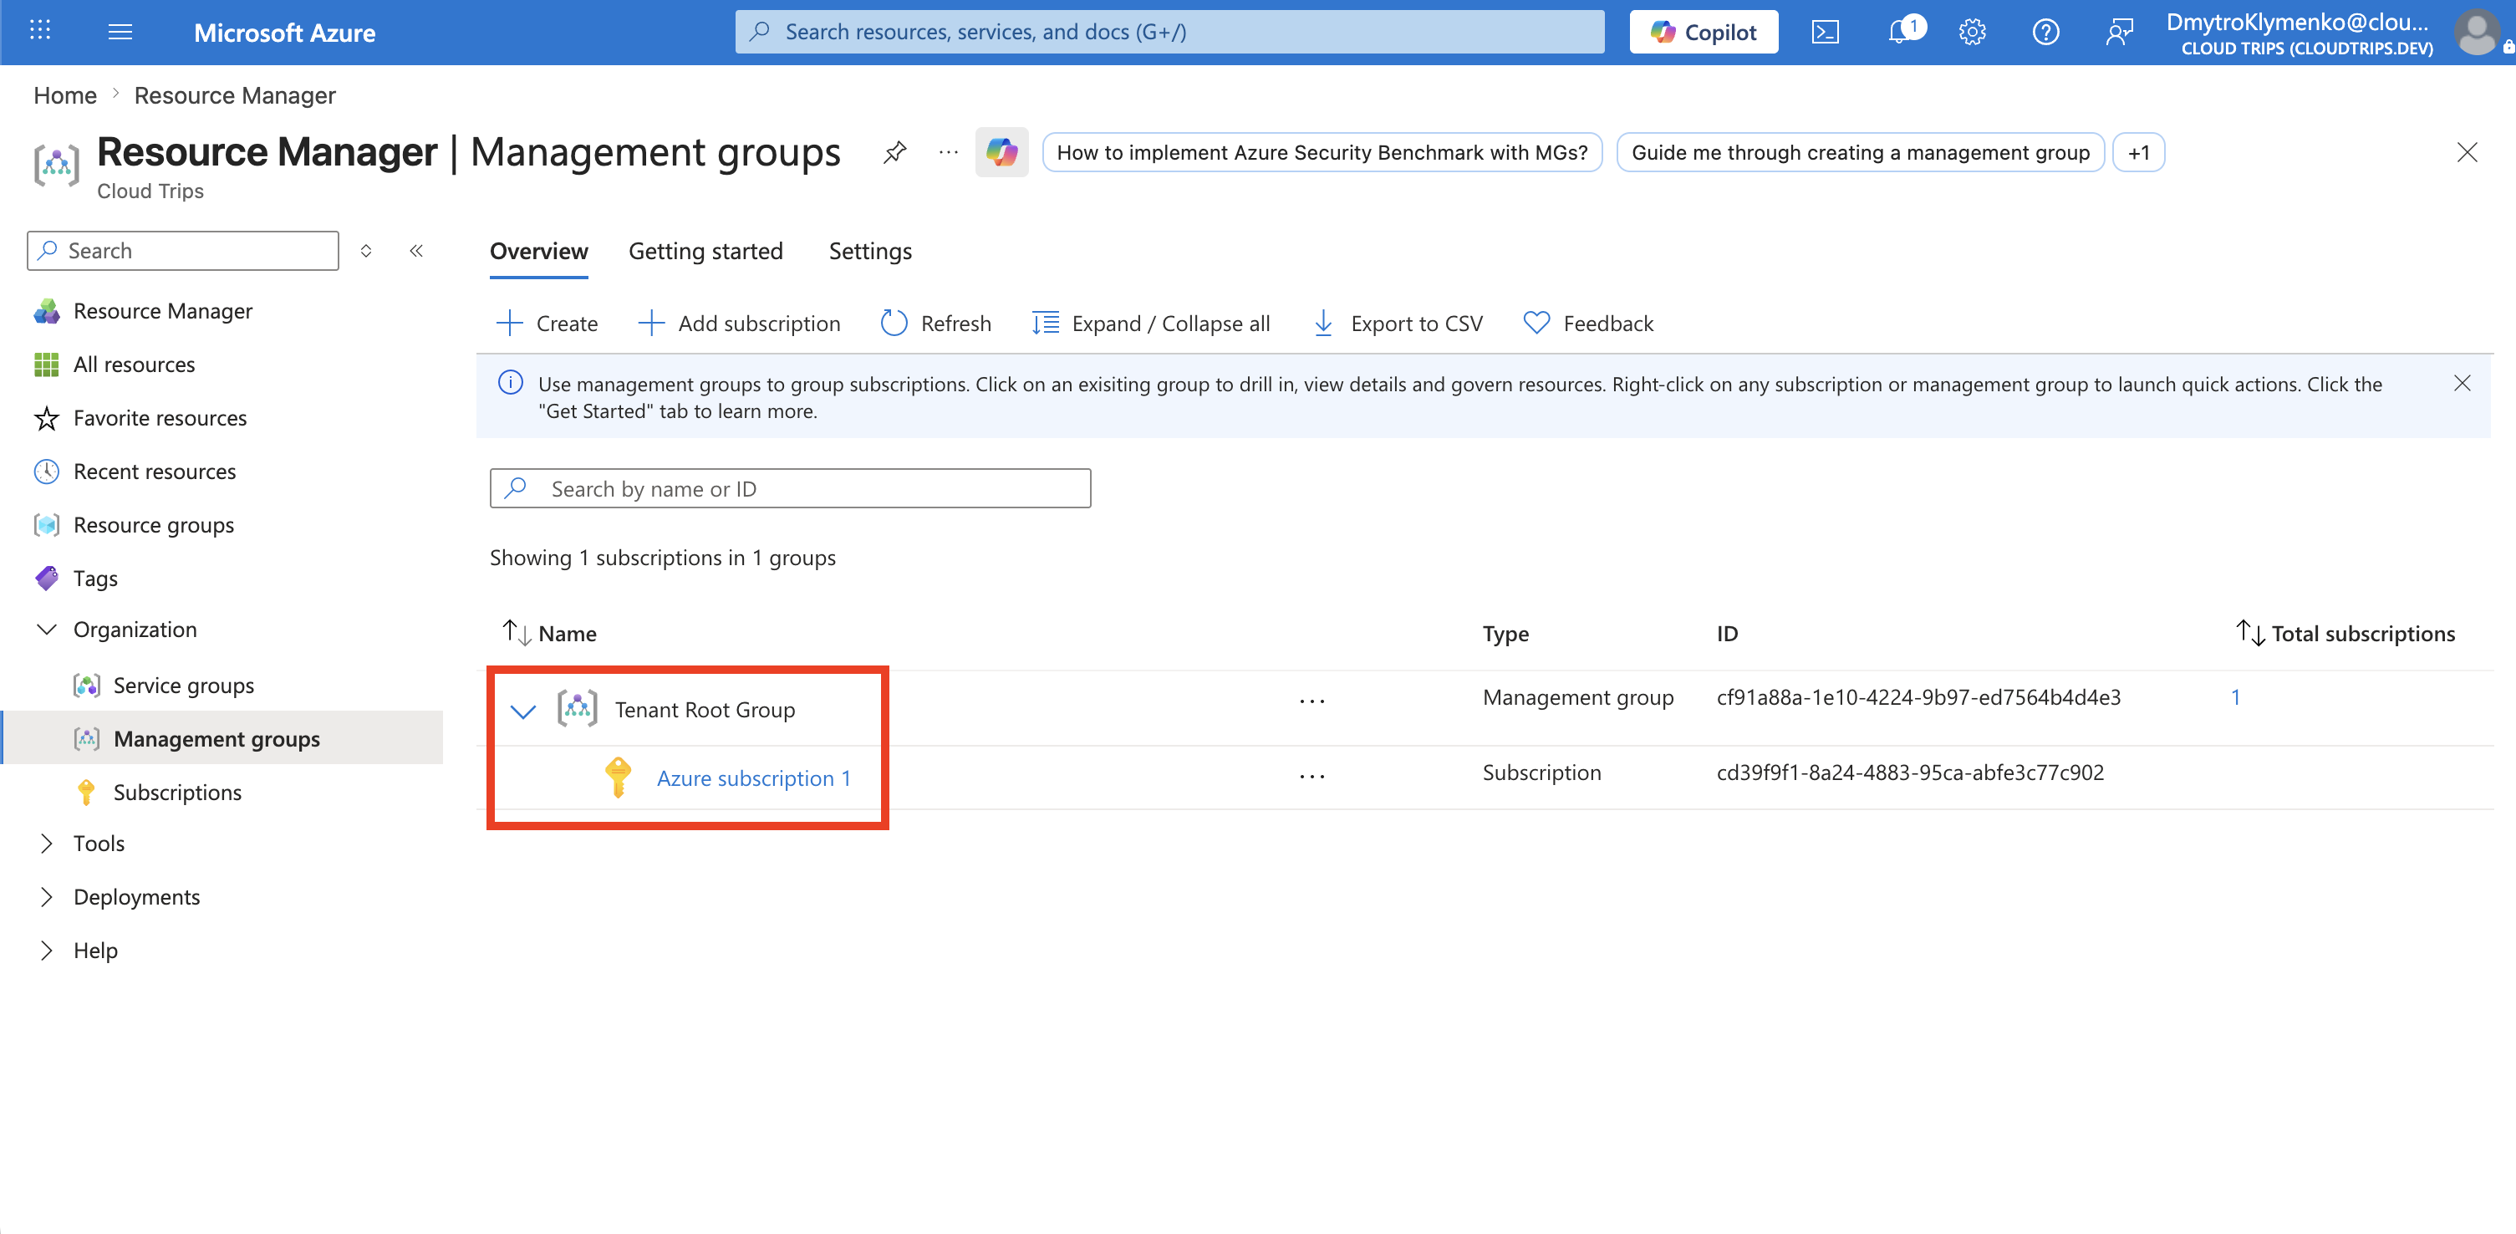The width and height of the screenshot is (2516, 1234).
Task: Expand the Tools section
Action: (46, 844)
